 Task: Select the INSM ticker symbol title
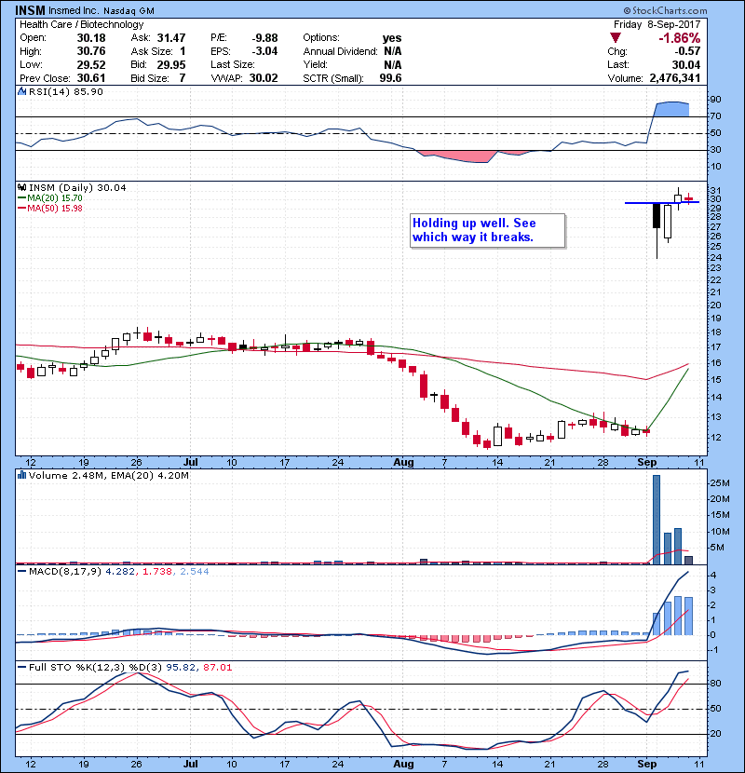[30, 10]
